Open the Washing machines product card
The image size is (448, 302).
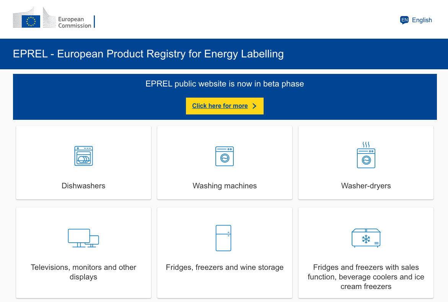point(225,162)
